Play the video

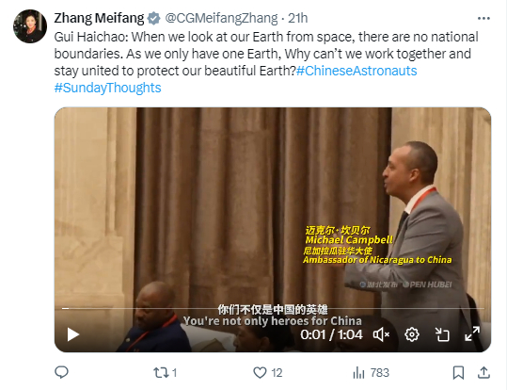click(x=73, y=334)
